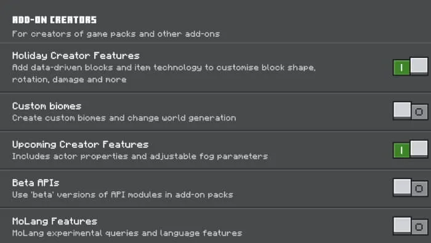
Task: Click 'Create custom biomes and change world generation'
Action: (x=124, y=118)
